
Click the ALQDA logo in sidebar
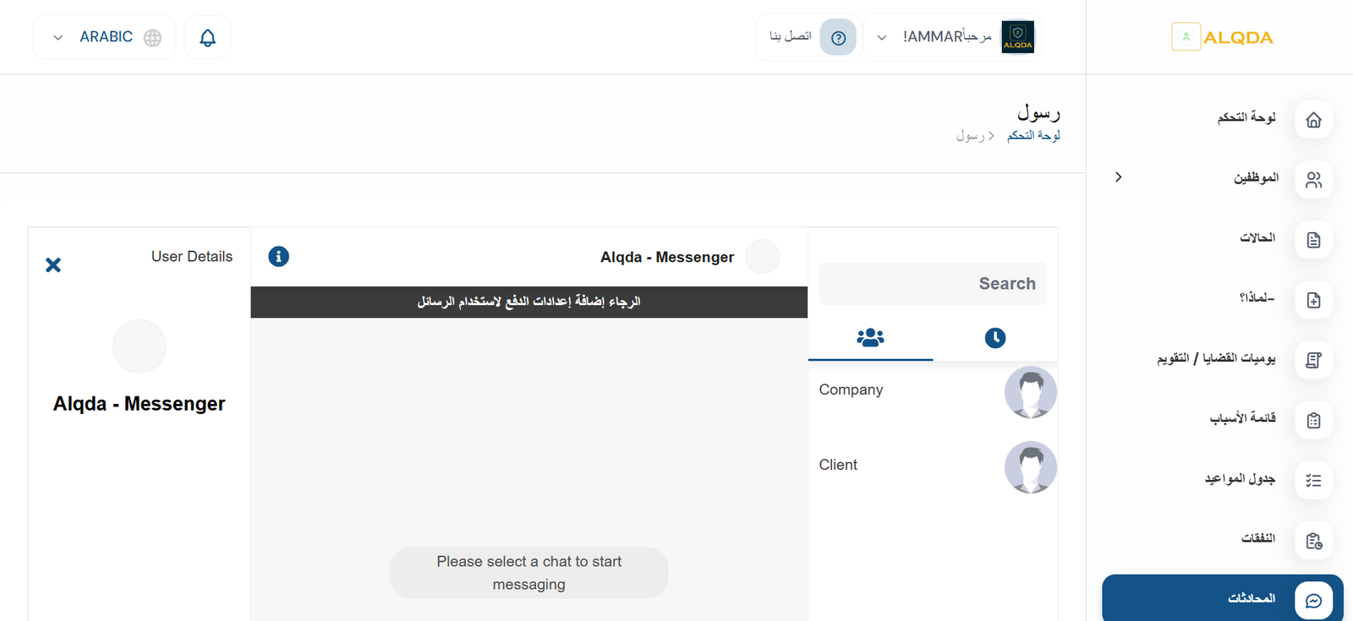click(x=1222, y=37)
